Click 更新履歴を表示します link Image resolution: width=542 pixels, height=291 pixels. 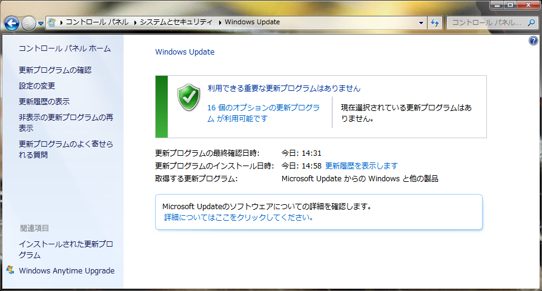tap(362, 166)
